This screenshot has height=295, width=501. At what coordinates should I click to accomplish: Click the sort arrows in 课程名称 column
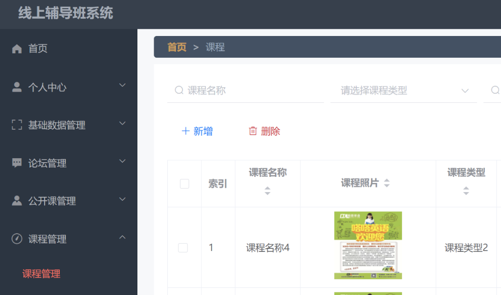coord(267,191)
